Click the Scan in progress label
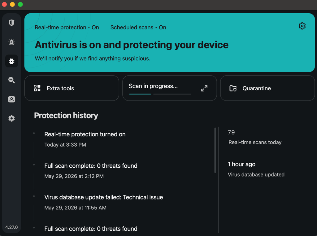Image resolution: width=317 pixels, height=236 pixels. point(153,86)
